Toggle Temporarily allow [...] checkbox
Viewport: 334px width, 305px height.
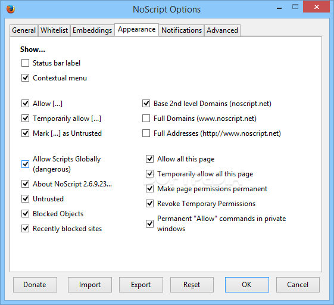coord(26,119)
